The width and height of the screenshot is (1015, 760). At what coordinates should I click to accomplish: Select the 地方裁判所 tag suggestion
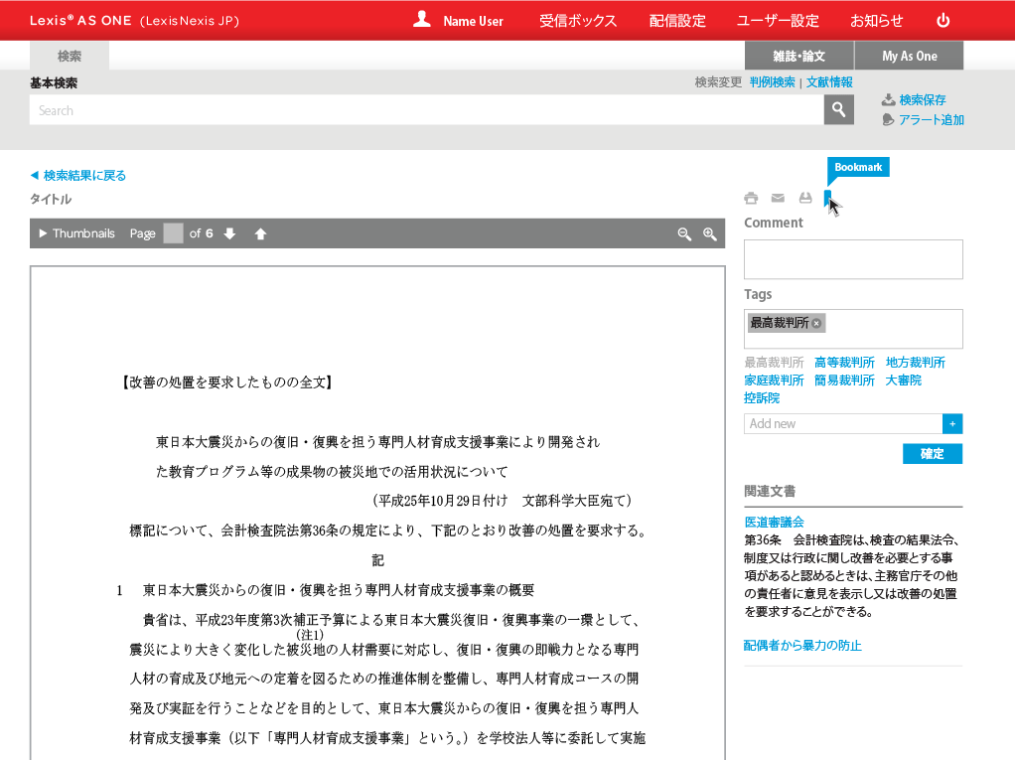click(916, 363)
